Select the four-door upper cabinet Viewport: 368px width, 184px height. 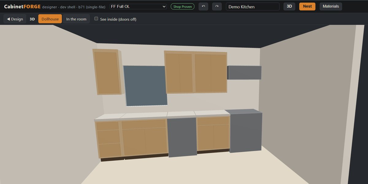pos(196,72)
